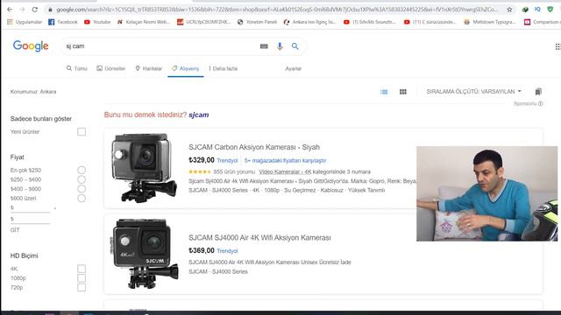Open the Sıralama Ölçütü sort dropdown
The height and width of the screenshot is (315, 561).
point(473,92)
